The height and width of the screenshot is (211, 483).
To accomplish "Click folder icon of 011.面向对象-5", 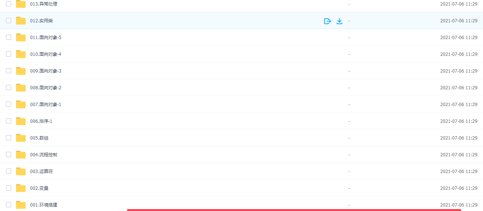I will click(21, 38).
